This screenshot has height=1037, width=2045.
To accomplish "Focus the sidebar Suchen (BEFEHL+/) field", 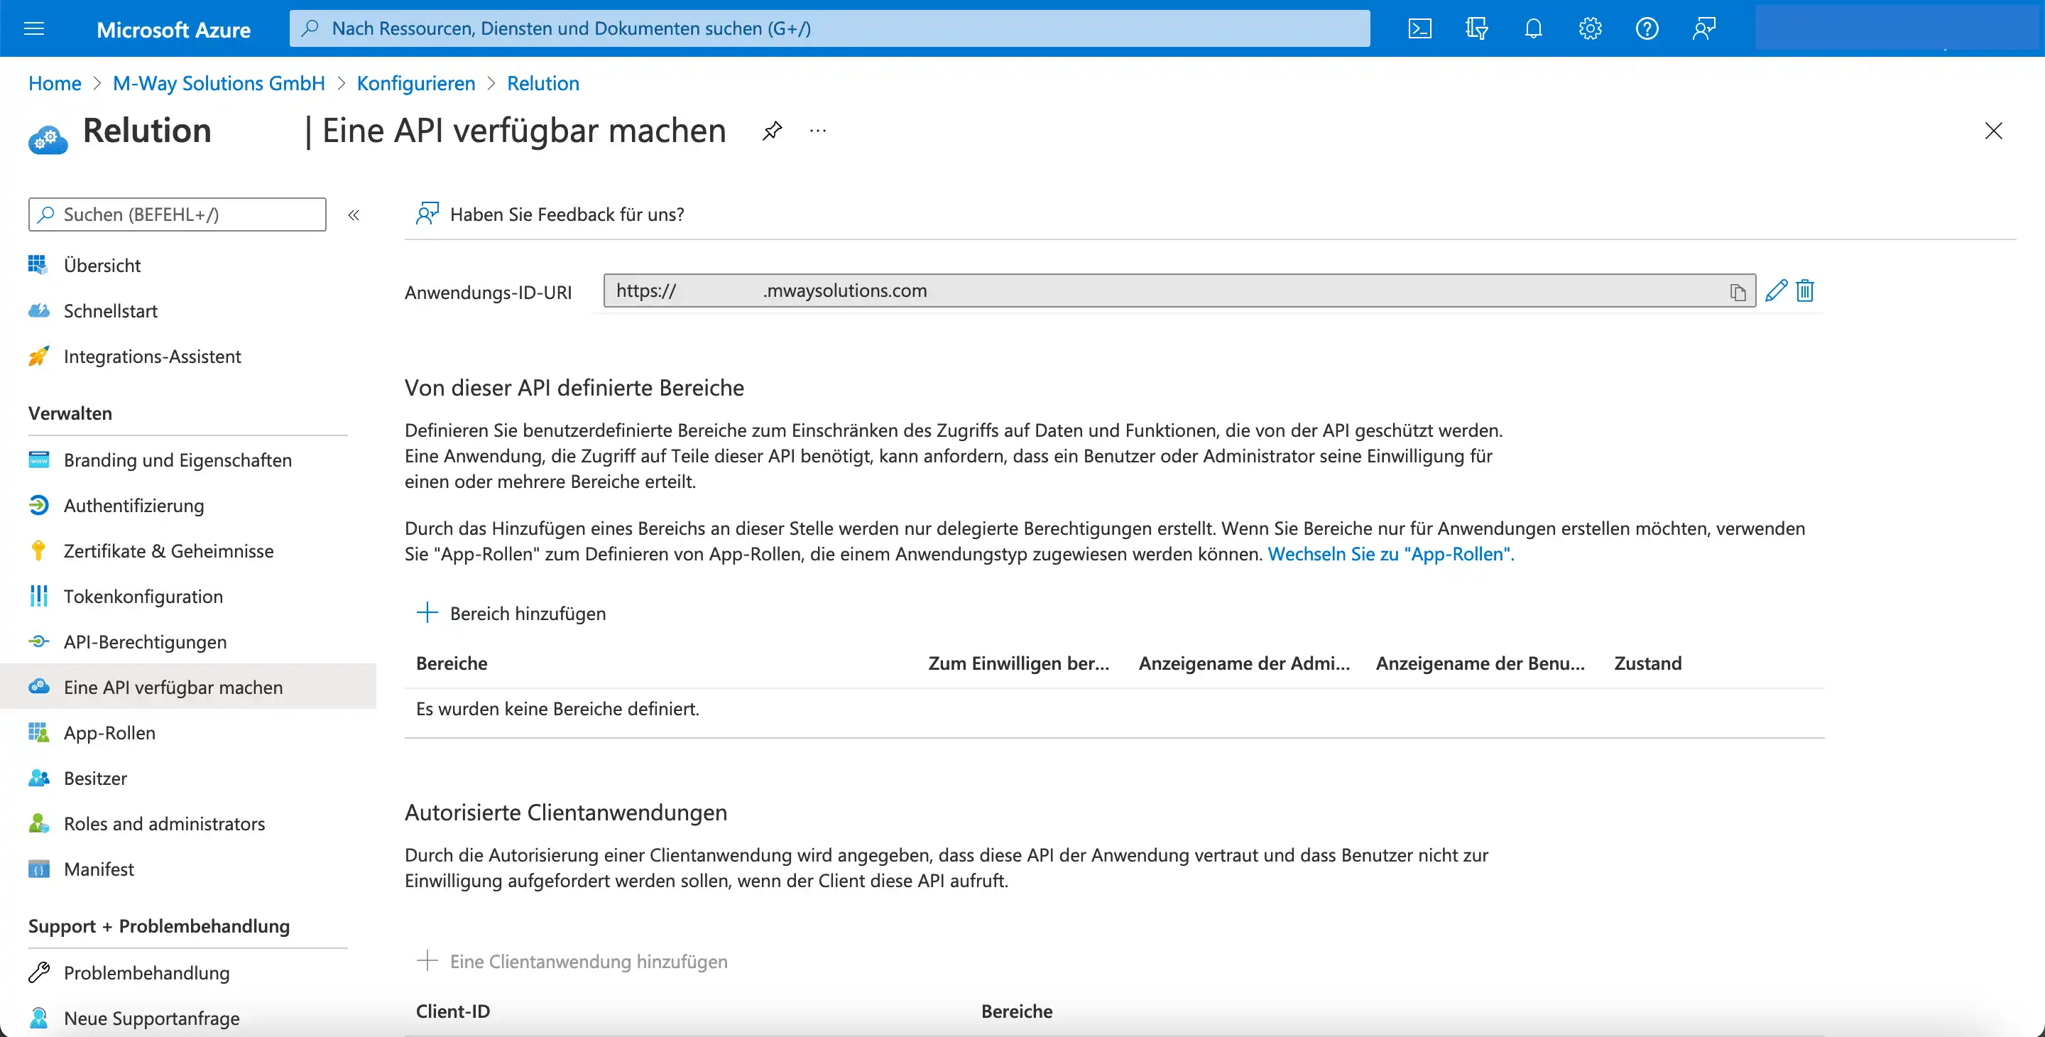I will 177,215.
